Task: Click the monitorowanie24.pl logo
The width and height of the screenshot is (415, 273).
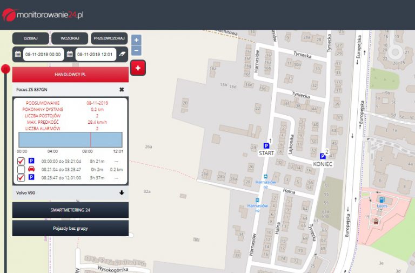Action: [x=43, y=15]
